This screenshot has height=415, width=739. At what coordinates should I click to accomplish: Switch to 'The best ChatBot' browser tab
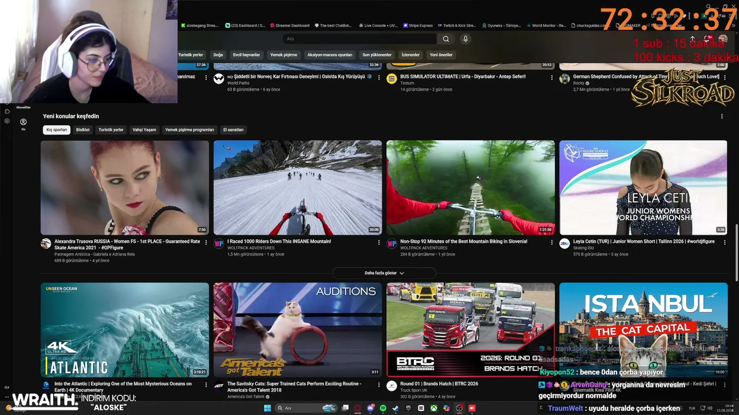pyautogui.click(x=333, y=25)
